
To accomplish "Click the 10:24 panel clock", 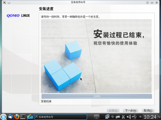I will click(150, 117).
